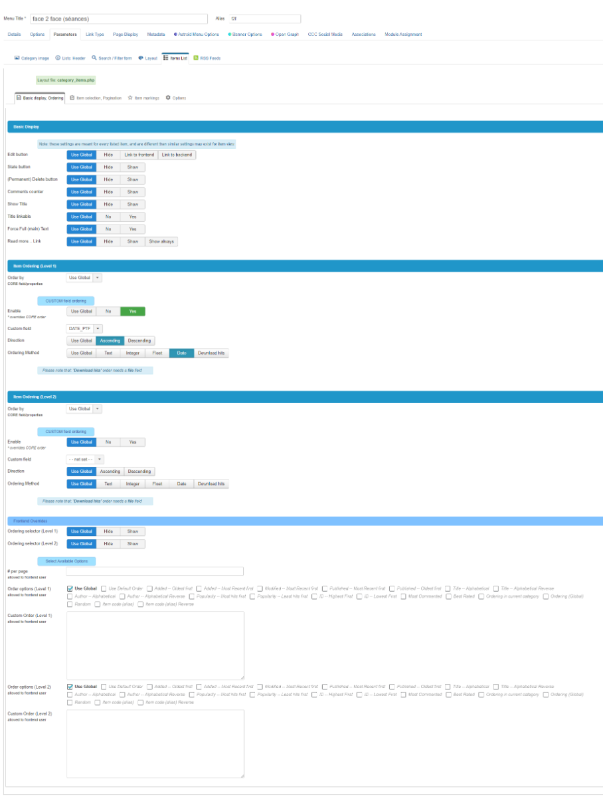The image size is (603, 797).
Task: Set Read more... Link to Show always
Action: 161,242
